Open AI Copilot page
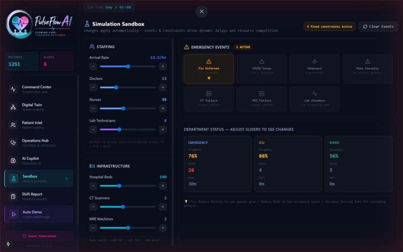The height and width of the screenshot is (252, 403). (38, 160)
